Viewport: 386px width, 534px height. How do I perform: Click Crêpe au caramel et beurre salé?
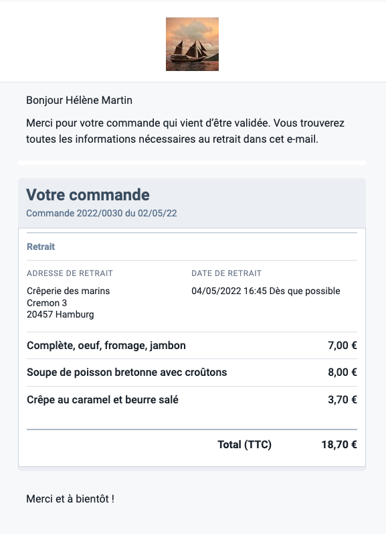coord(102,399)
